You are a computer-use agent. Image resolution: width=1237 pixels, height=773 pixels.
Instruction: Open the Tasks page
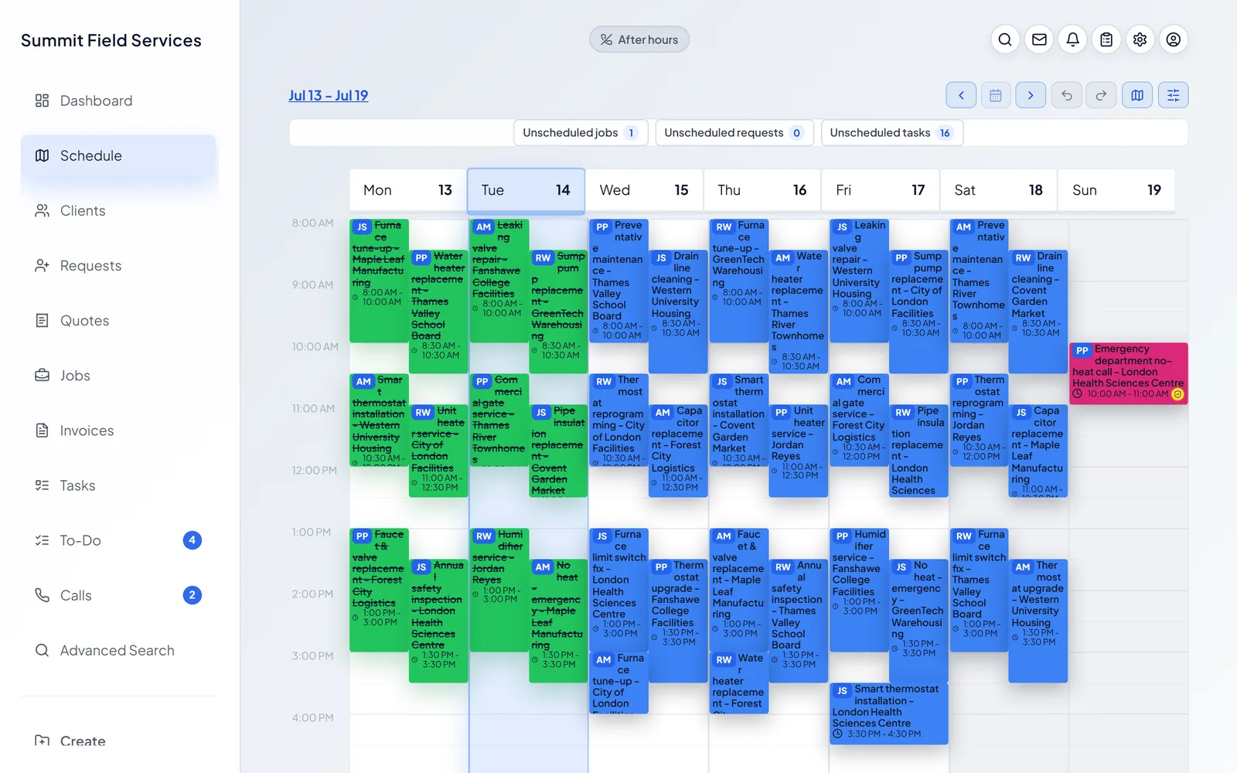(x=118, y=485)
